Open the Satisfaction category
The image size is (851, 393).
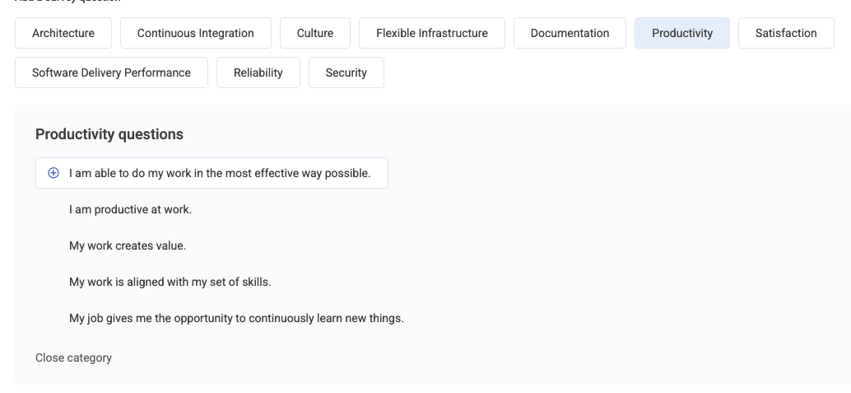pos(786,33)
